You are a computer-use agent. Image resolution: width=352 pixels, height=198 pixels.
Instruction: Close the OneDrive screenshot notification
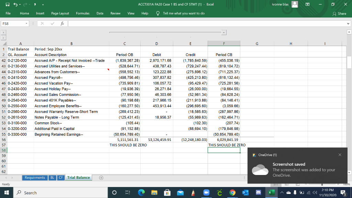point(340,155)
